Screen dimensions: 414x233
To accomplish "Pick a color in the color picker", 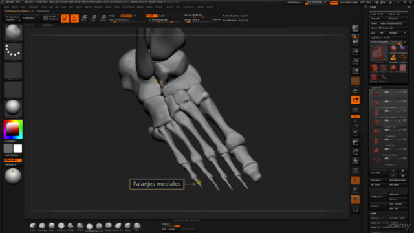I will click(13, 129).
